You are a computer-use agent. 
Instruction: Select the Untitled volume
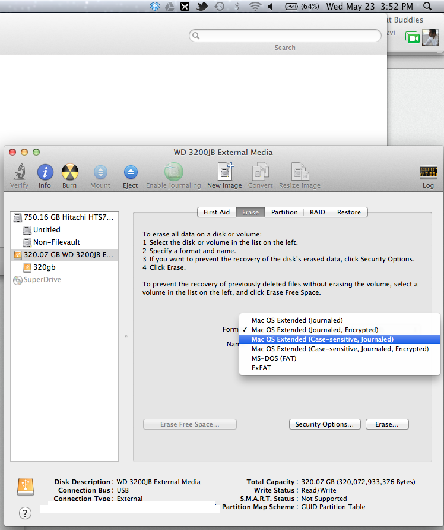tap(64, 230)
